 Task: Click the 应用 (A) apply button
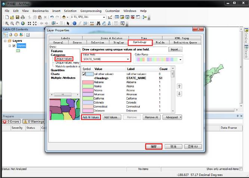193,146
